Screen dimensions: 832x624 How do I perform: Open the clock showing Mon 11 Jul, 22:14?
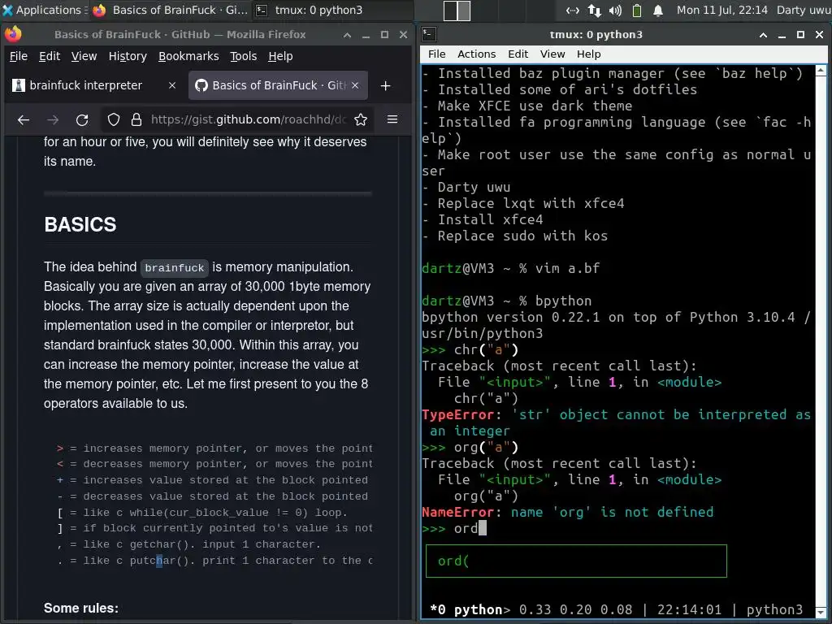coord(721,10)
